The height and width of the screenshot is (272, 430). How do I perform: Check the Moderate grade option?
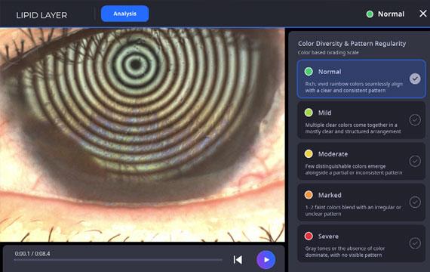tap(415, 161)
